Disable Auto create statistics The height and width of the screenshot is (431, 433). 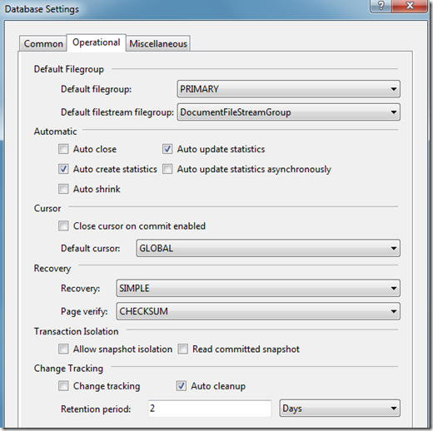[63, 169]
